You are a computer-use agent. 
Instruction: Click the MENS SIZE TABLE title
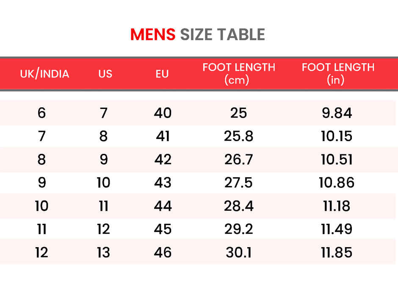[x=198, y=35]
